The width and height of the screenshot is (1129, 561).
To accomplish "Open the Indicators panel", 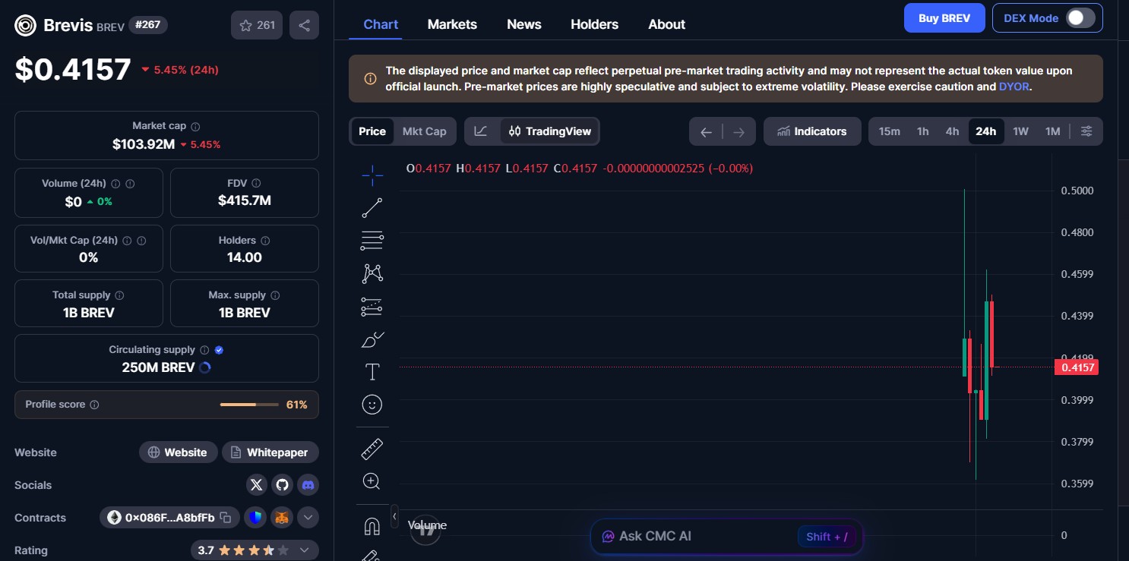I will (x=812, y=131).
